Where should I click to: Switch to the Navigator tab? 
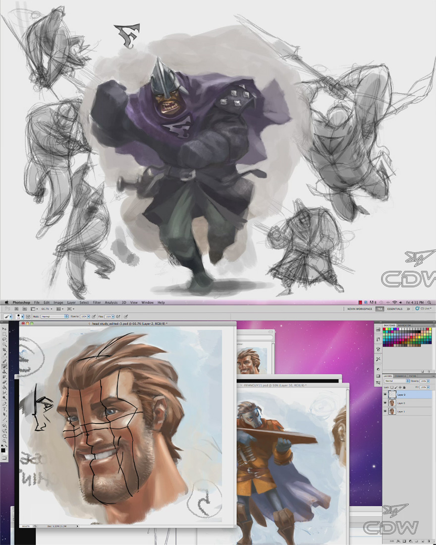pos(404,325)
